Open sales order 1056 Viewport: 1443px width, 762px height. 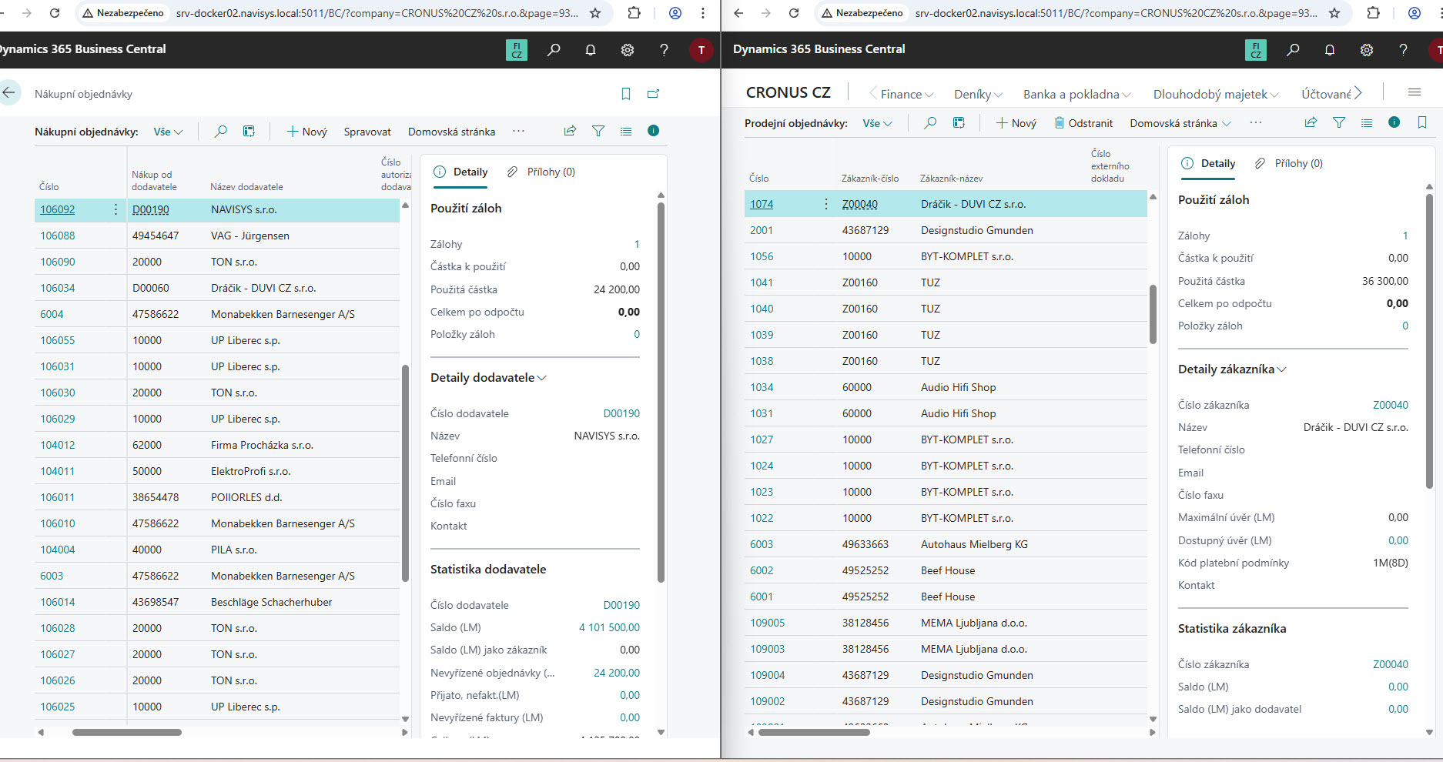[762, 256]
